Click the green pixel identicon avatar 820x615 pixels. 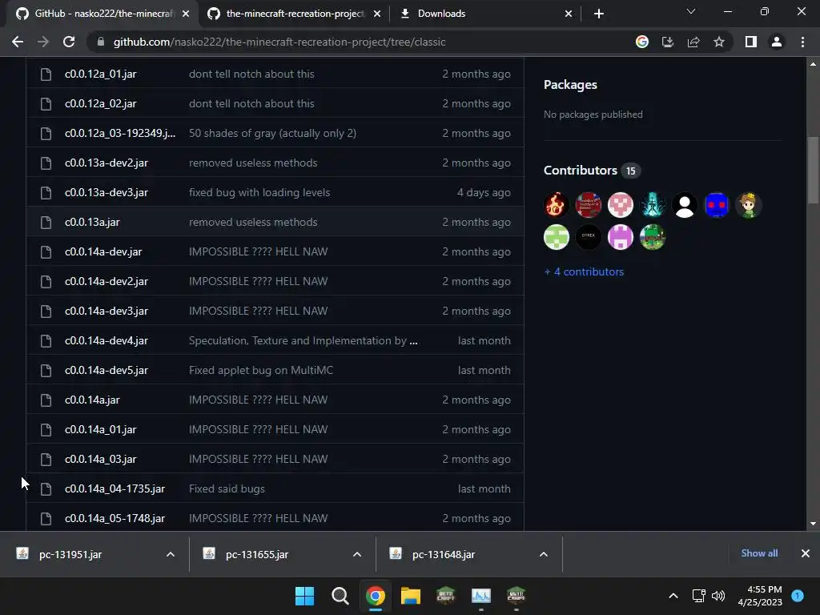(x=557, y=237)
